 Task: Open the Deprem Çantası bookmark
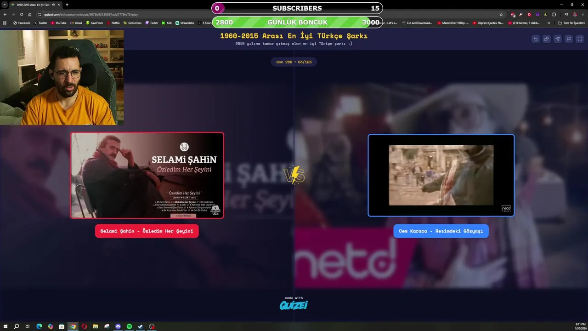(488, 23)
